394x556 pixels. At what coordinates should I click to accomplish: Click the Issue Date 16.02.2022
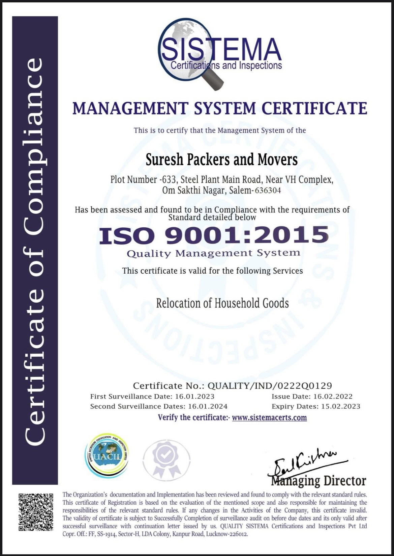(x=312, y=397)
